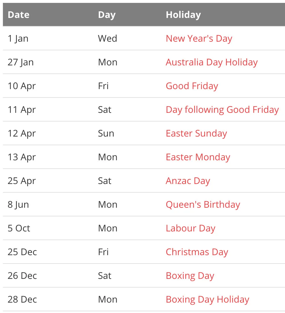Open the New Year's Day link
The height and width of the screenshot is (313, 285).
point(199,38)
